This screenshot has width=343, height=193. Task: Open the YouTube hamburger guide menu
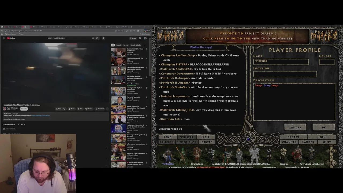(4, 38)
